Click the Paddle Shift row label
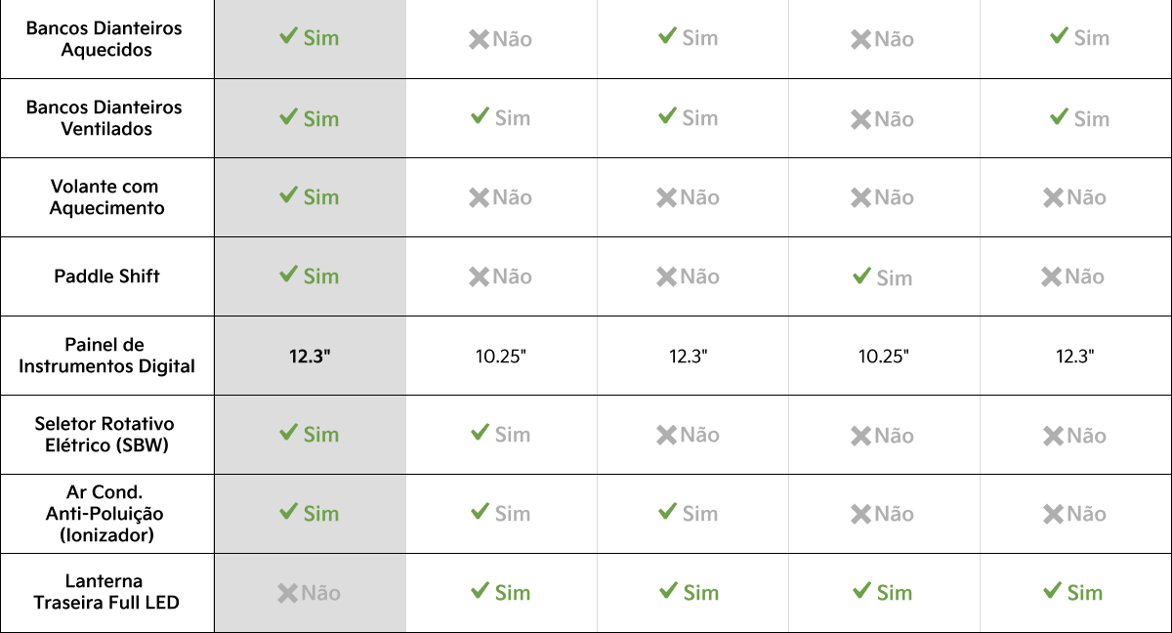 click(x=106, y=276)
